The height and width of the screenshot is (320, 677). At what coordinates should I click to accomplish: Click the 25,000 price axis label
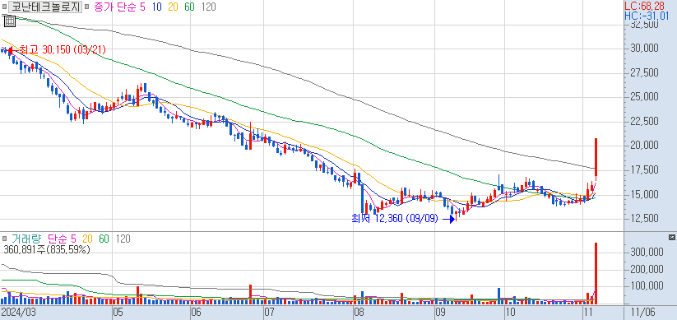coord(644,97)
